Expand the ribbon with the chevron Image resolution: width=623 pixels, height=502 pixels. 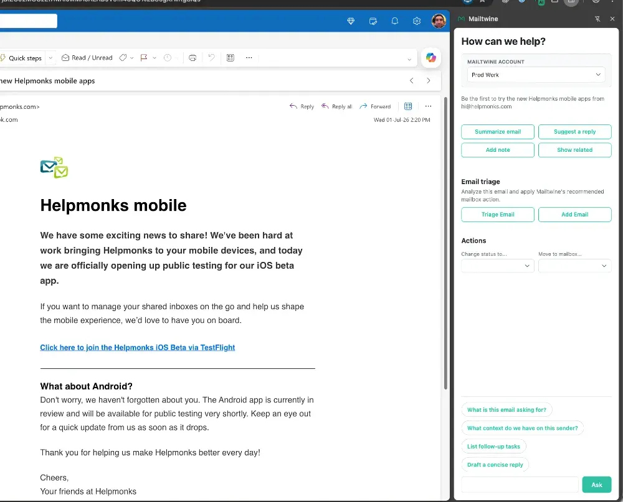click(x=409, y=60)
